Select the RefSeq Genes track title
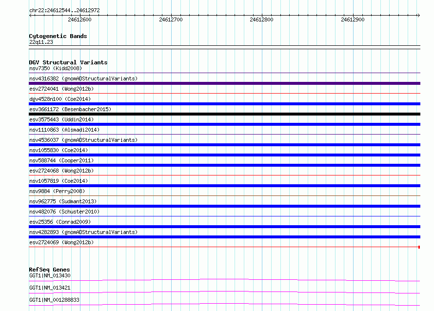 [49, 270]
